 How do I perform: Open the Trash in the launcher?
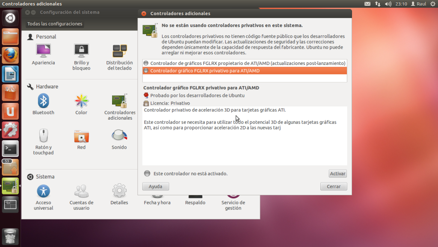click(x=10, y=237)
